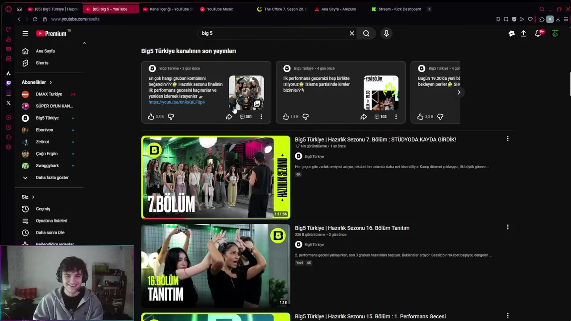Open options for 15. Bölüm video
The height and width of the screenshot is (321, 571).
(x=508, y=316)
